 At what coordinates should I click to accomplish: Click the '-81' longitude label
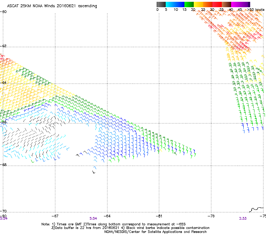(159, 216)
